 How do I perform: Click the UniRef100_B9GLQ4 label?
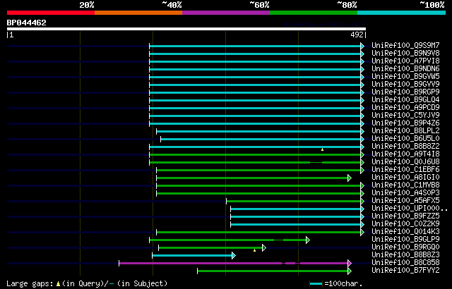tap(405, 100)
